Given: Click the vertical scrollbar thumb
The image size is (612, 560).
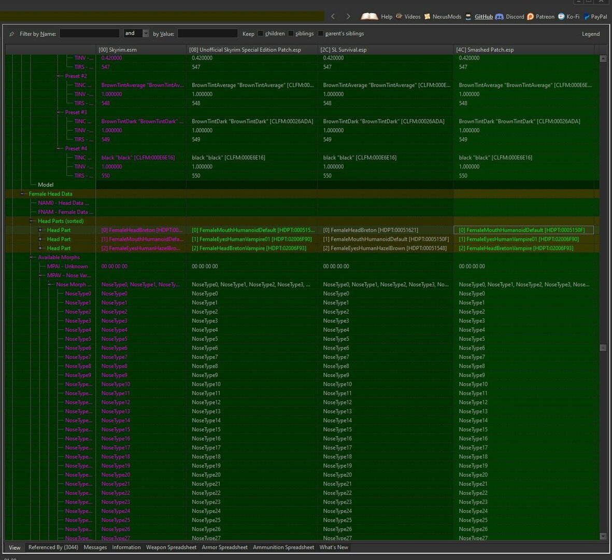Looking at the screenshot, I should (603, 347).
